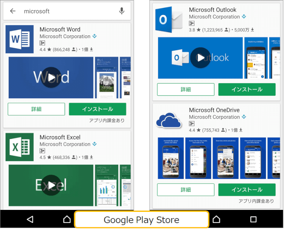Tap verified badge beside Excel's developer
The width and height of the screenshot is (284, 230).
click(95, 144)
